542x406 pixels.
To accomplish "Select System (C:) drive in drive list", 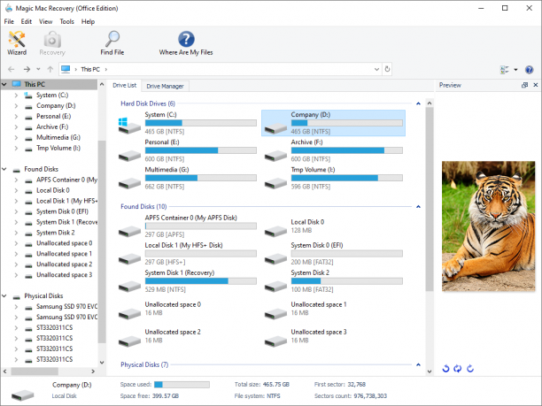I will coord(187,123).
